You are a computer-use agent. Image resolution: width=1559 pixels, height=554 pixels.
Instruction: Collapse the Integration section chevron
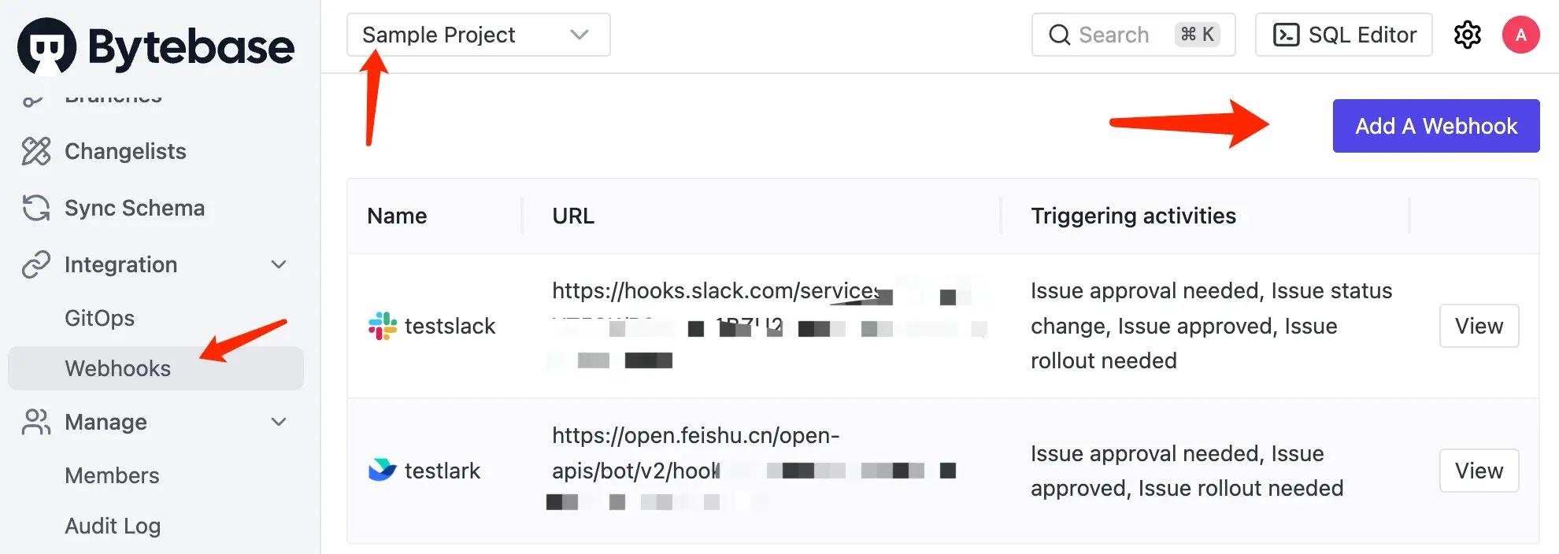[279, 264]
